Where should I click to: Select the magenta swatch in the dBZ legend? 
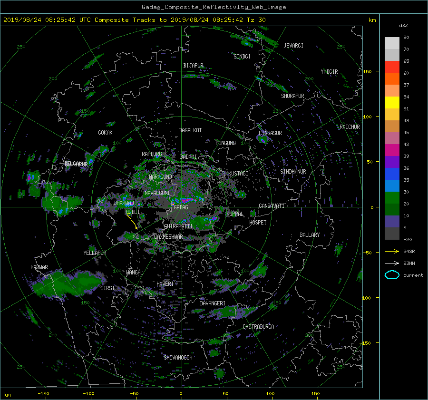tap(392, 150)
